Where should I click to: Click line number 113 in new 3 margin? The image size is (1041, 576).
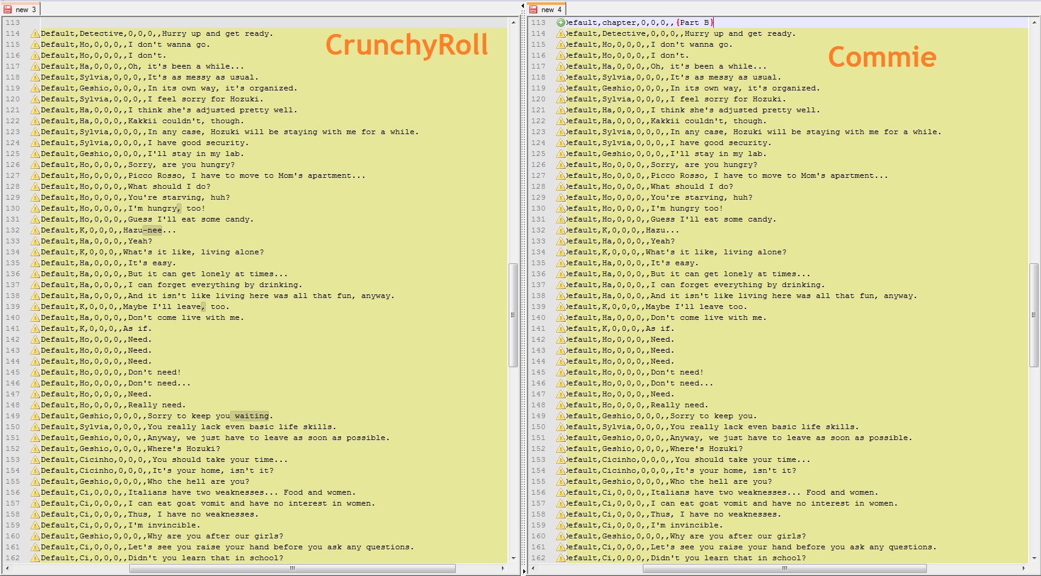coord(13,22)
